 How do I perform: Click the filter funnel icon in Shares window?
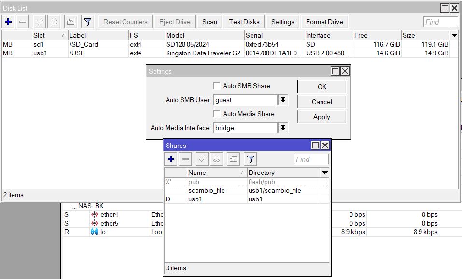[x=251, y=159]
